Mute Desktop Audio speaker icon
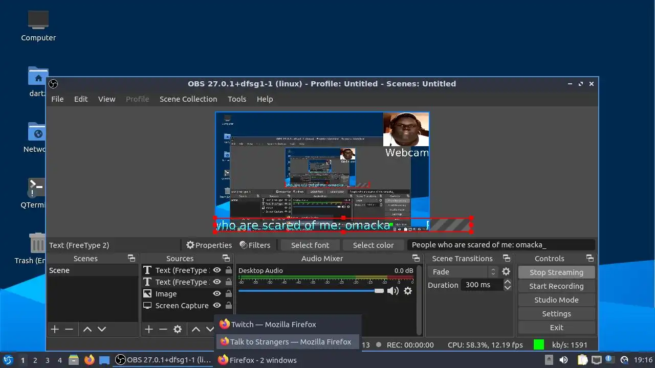 click(392, 291)
